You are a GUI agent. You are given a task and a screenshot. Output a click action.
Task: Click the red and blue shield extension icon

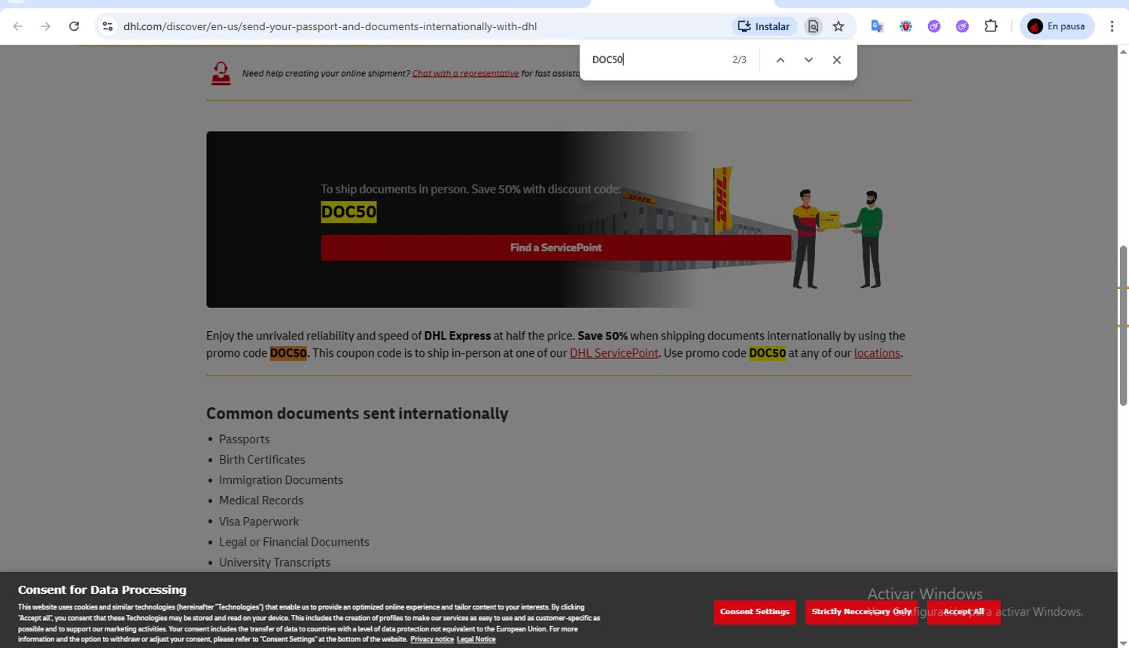905,26
